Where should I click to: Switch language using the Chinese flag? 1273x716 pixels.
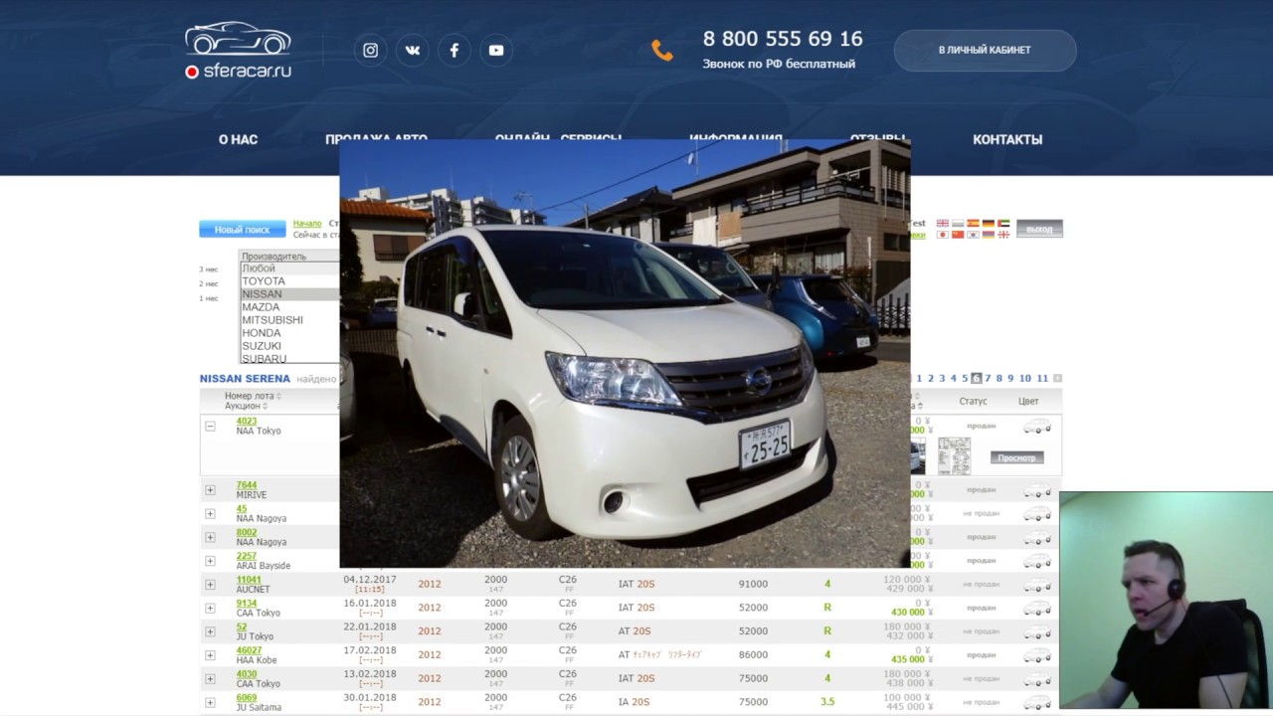[958, 235]
